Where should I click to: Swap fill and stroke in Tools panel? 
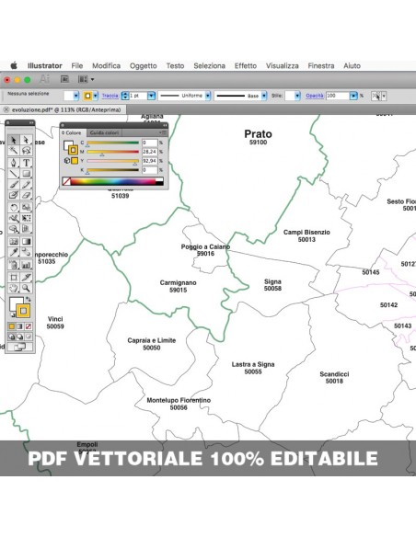[x=29, y=300]
